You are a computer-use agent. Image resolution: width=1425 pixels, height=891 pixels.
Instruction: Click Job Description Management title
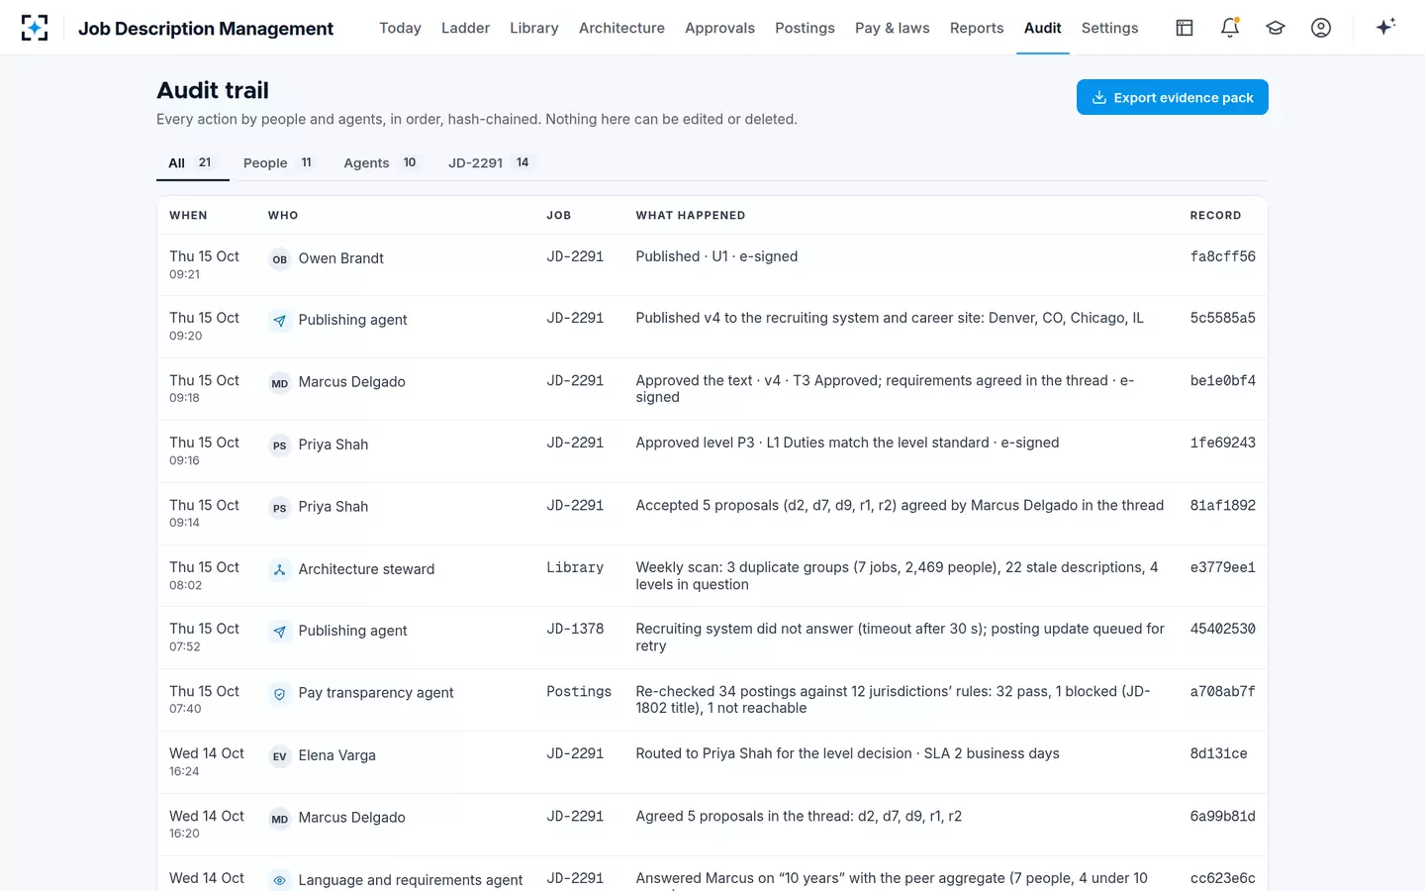pos(206,28)
